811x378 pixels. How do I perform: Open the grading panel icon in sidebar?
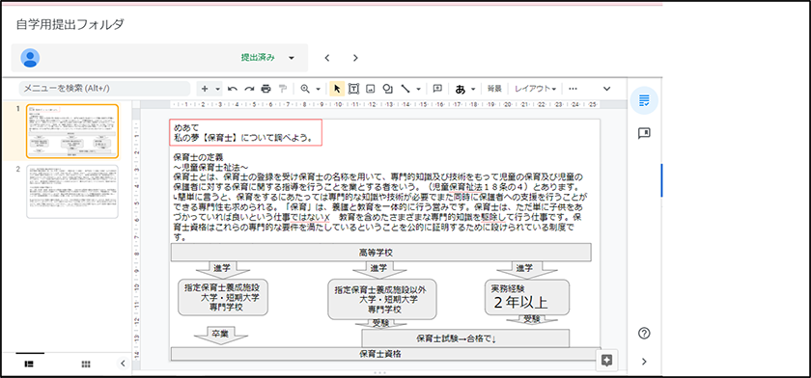[644, 100]
